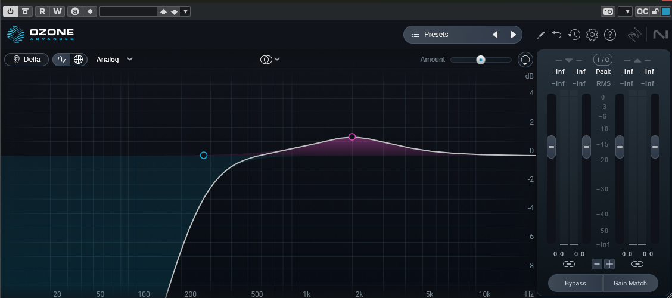Screen dimensions: 672x298
Task: Toggle Delta listen mode
Action: [x=26, y=60]
